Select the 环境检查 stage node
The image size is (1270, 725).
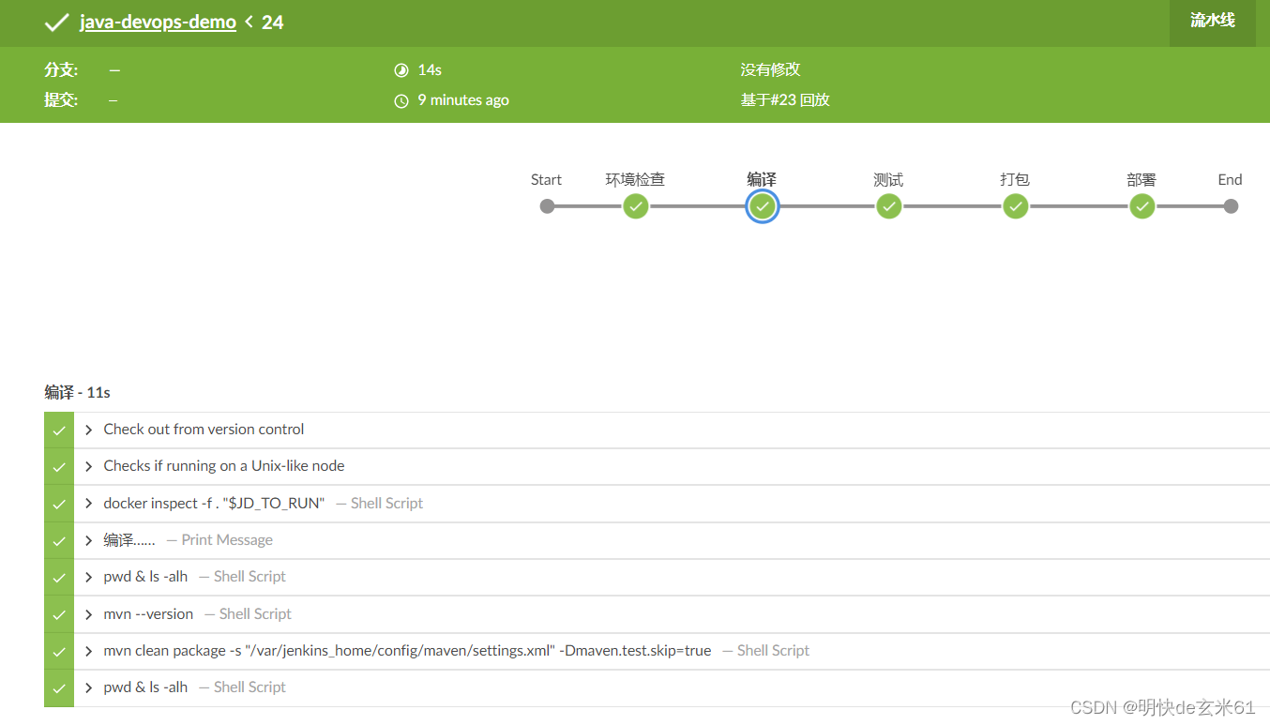point(636,206)
